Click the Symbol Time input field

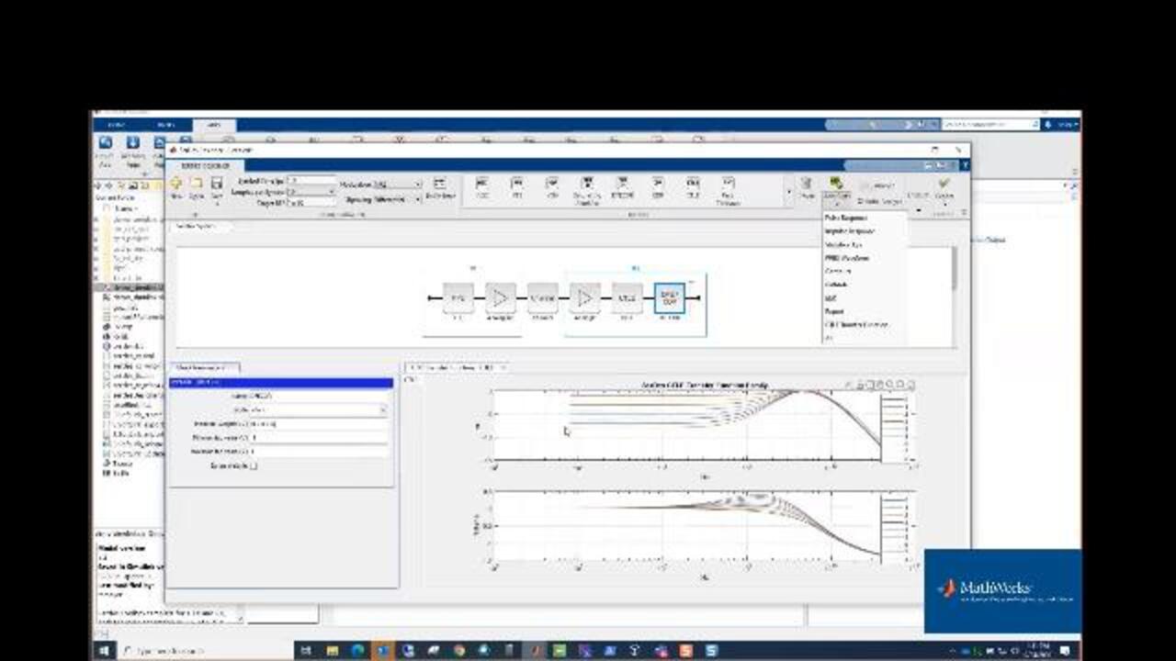coord(311,181)
